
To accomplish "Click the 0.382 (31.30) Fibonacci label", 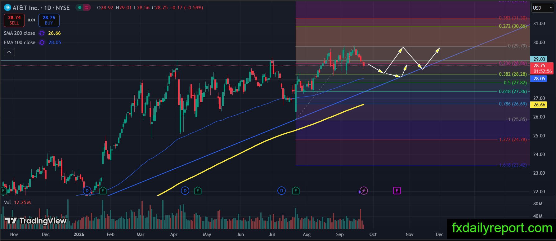I will click(513, 18).
